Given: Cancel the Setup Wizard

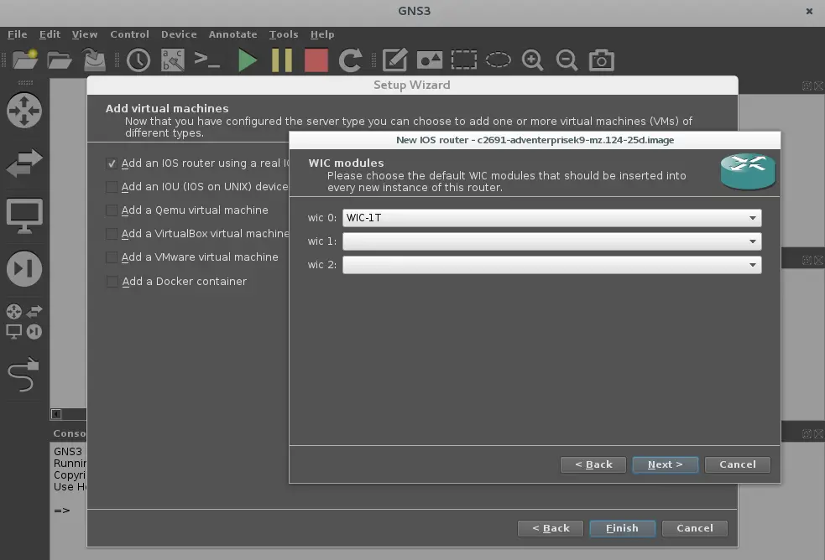Looking at the screenshot, I should (695, 528).
